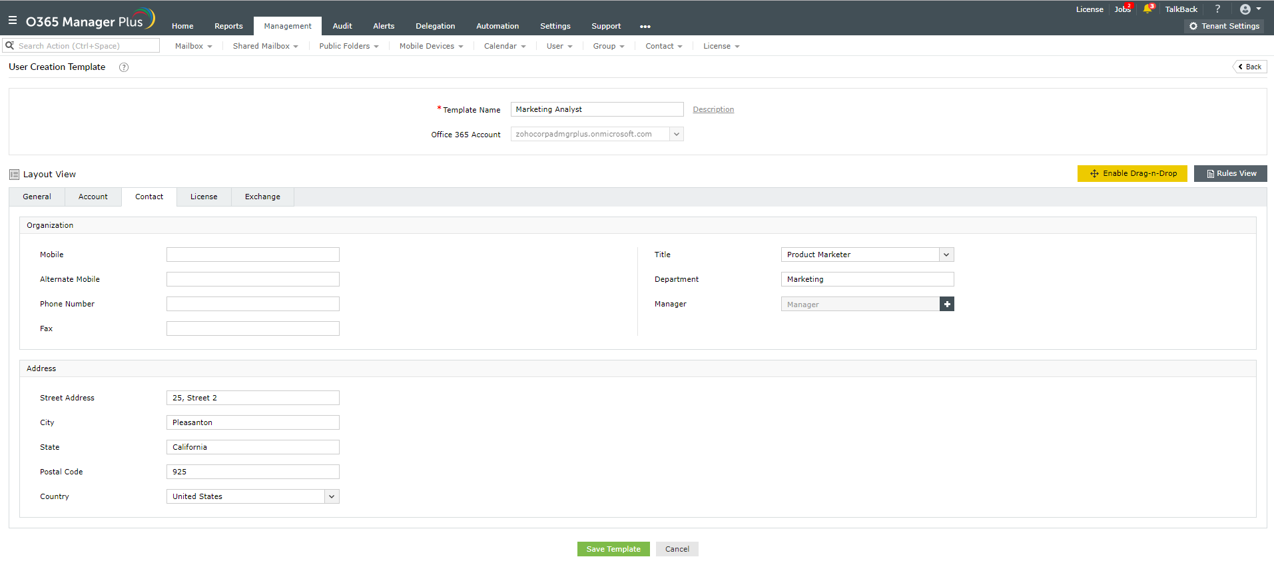
Task: Click the Layout View icon
Action: tap(14, 175)
